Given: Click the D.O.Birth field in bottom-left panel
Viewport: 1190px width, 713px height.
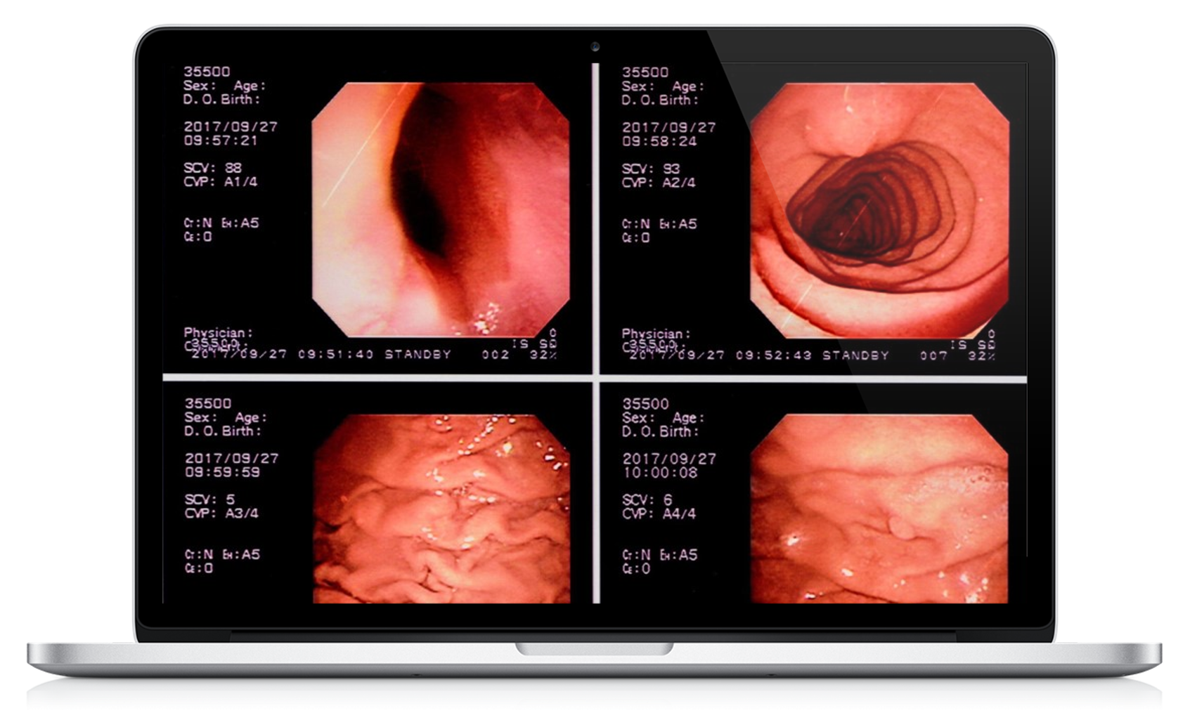Looking at the screenshot, I should point(222,431).
